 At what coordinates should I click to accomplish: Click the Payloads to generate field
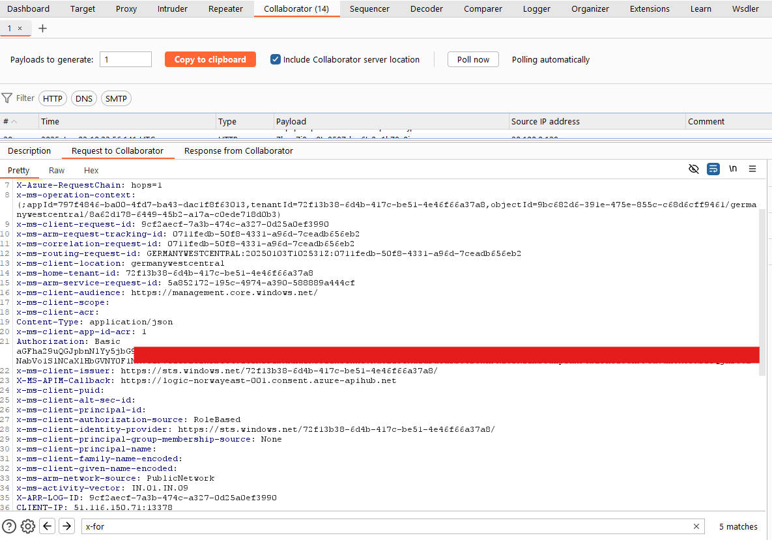click(x=126, y=59)
